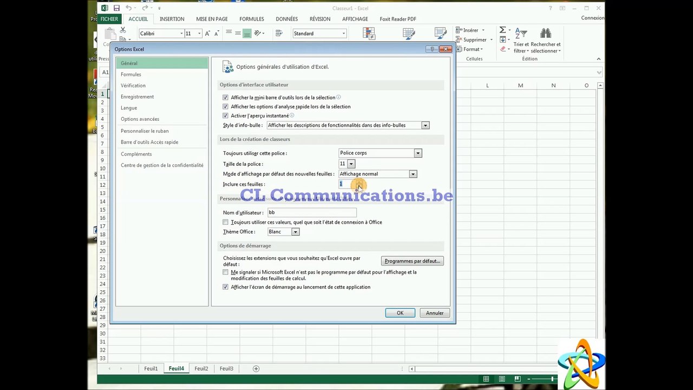693x390 pixels.
Task: Click the AutoSum sigma icon
Action: (502, 30)
